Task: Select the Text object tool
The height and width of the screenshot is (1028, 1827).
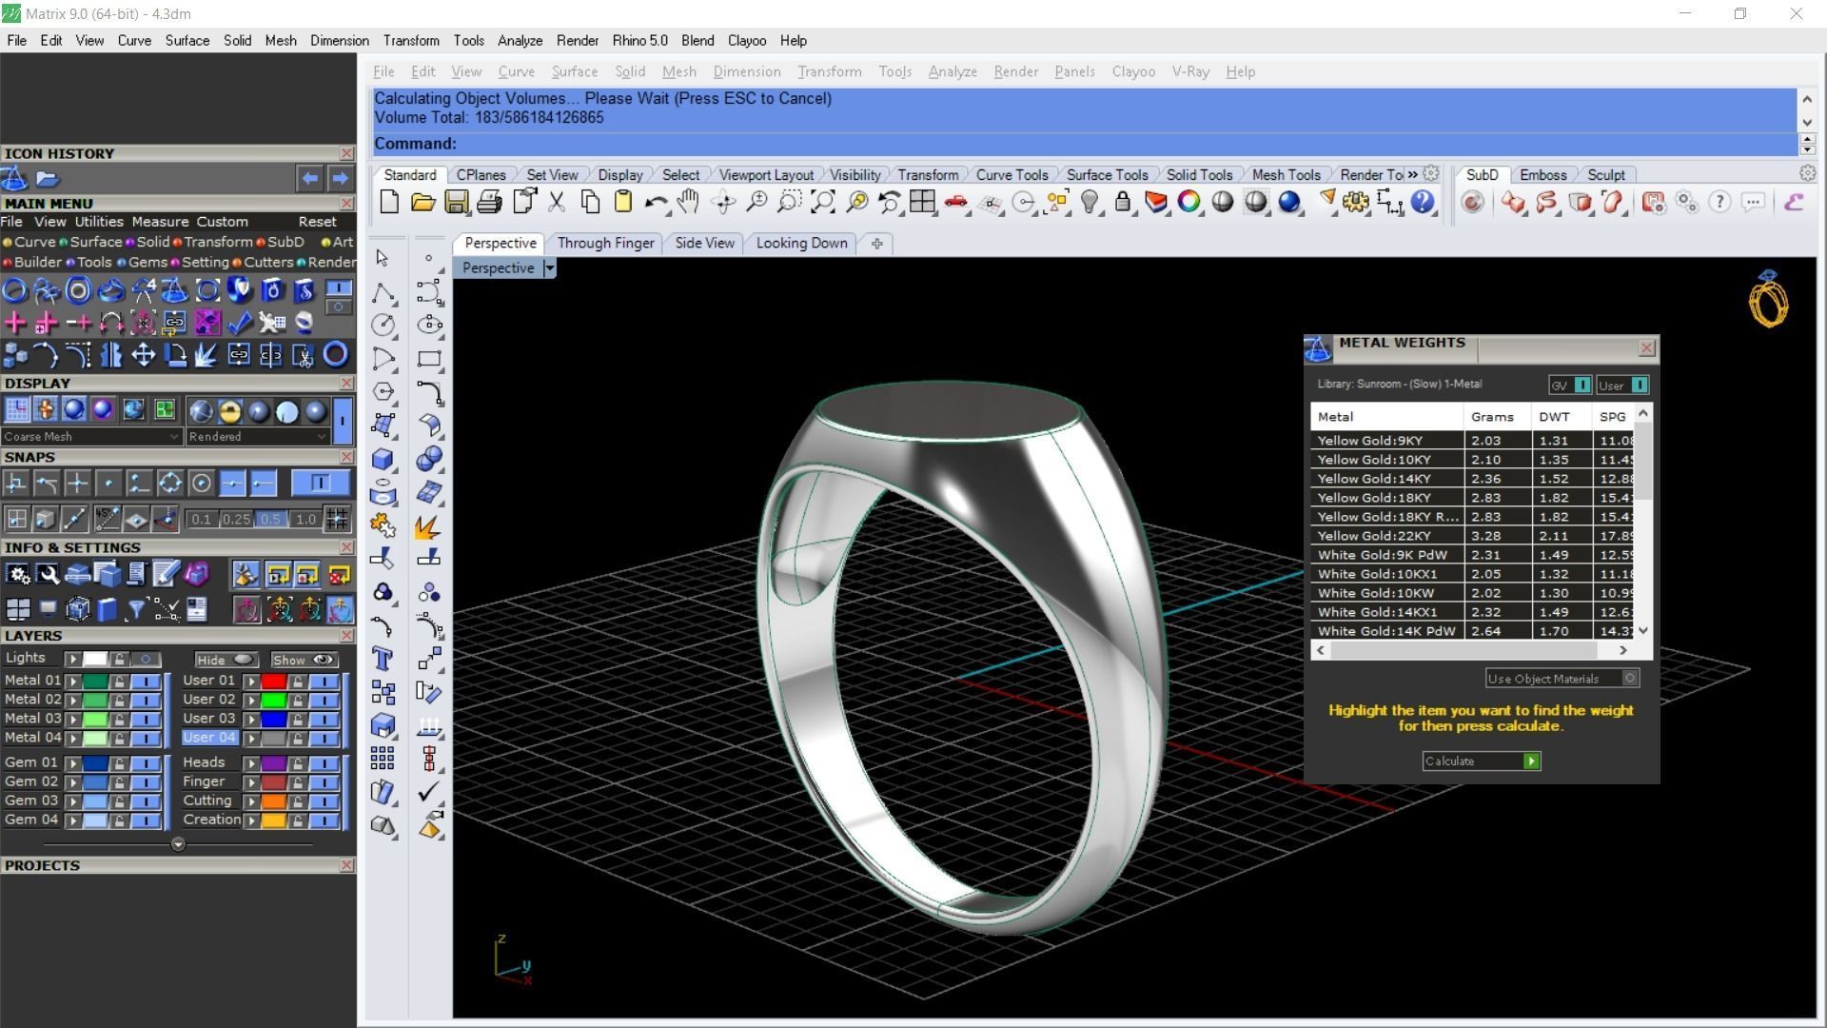Action: tap(383, 659)
